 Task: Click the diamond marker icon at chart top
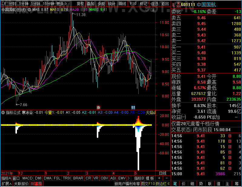click(147, 10)
